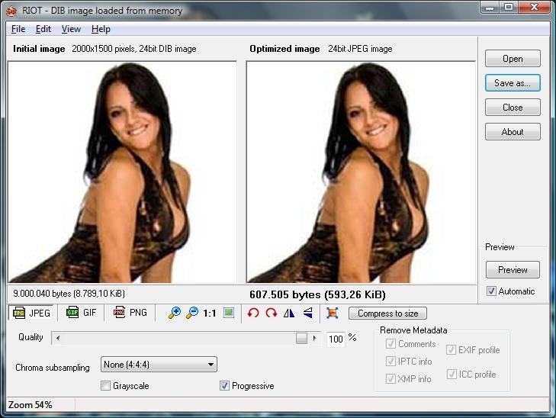Click the zoom out magnifier icon

point(192,313)
